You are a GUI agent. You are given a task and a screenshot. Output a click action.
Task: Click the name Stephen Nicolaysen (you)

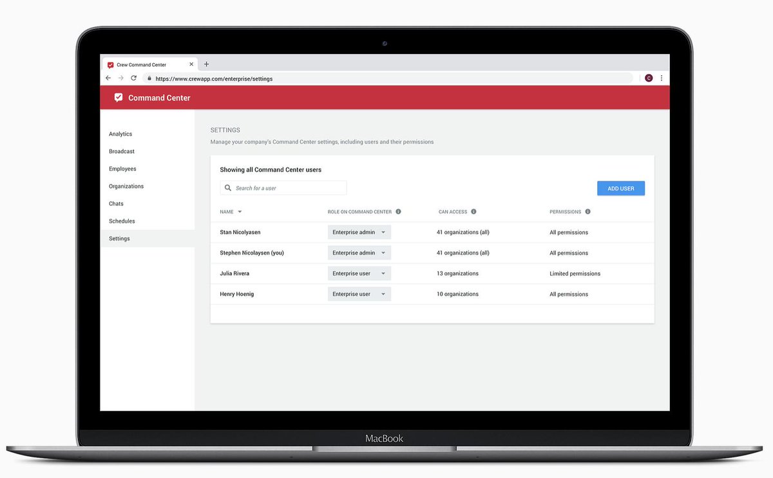252,253
